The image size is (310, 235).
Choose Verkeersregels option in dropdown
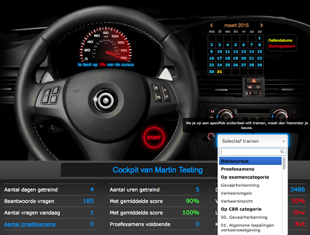pos(250,193)
